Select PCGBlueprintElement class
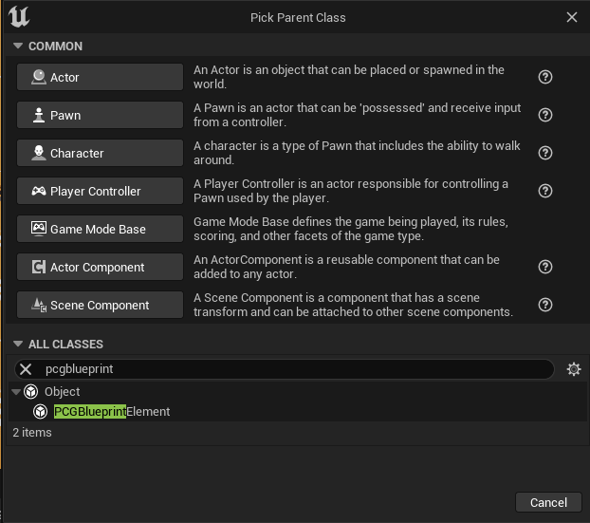 112,412
